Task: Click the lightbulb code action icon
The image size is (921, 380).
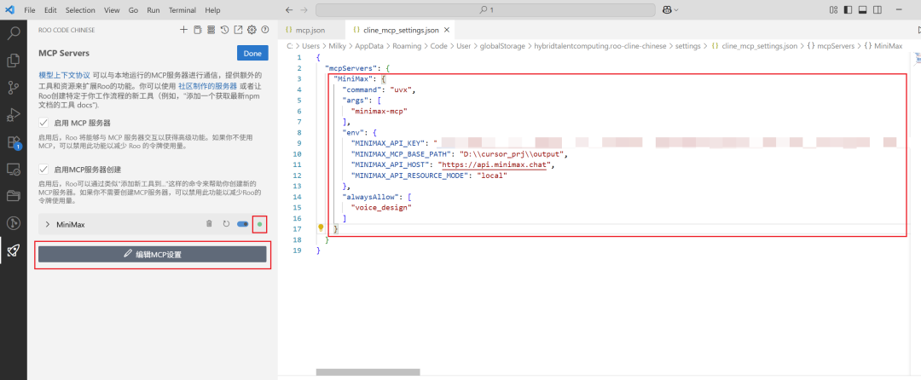Action: tap(321, 227)
